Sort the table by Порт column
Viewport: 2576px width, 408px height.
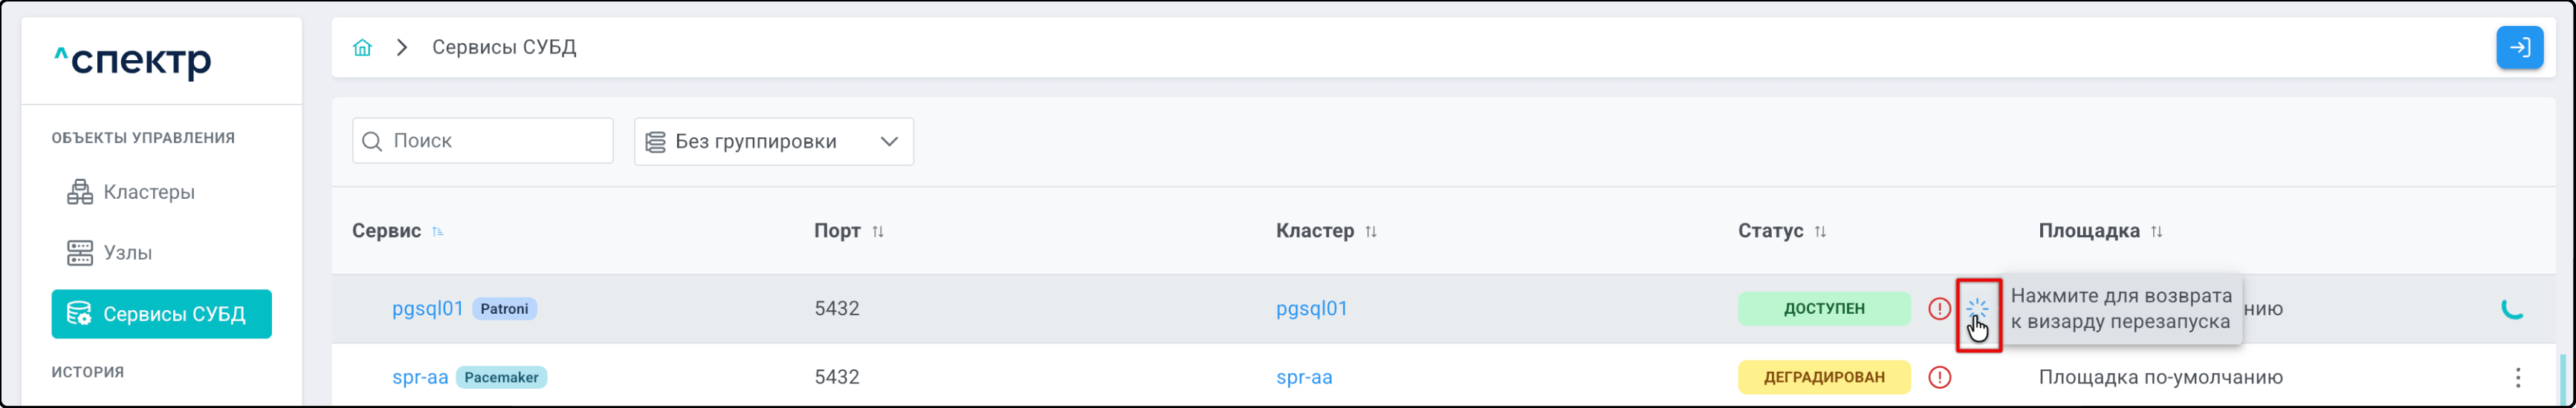pos(878,231)
